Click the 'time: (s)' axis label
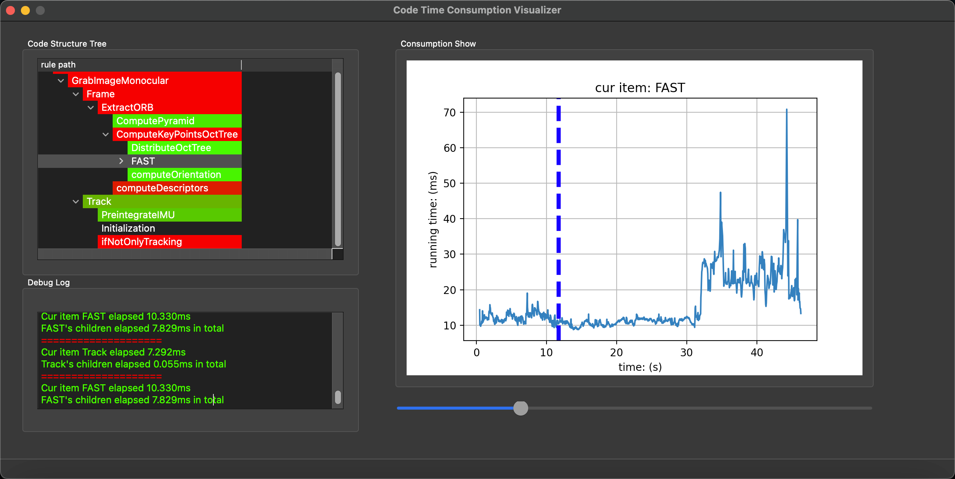Image resolution: width=955 pixels, height=479 pixels. point(640,367)
